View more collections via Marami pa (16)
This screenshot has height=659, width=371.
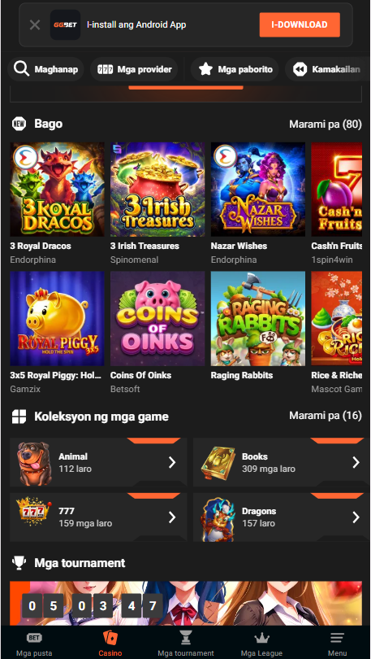[x=326, y=416]
